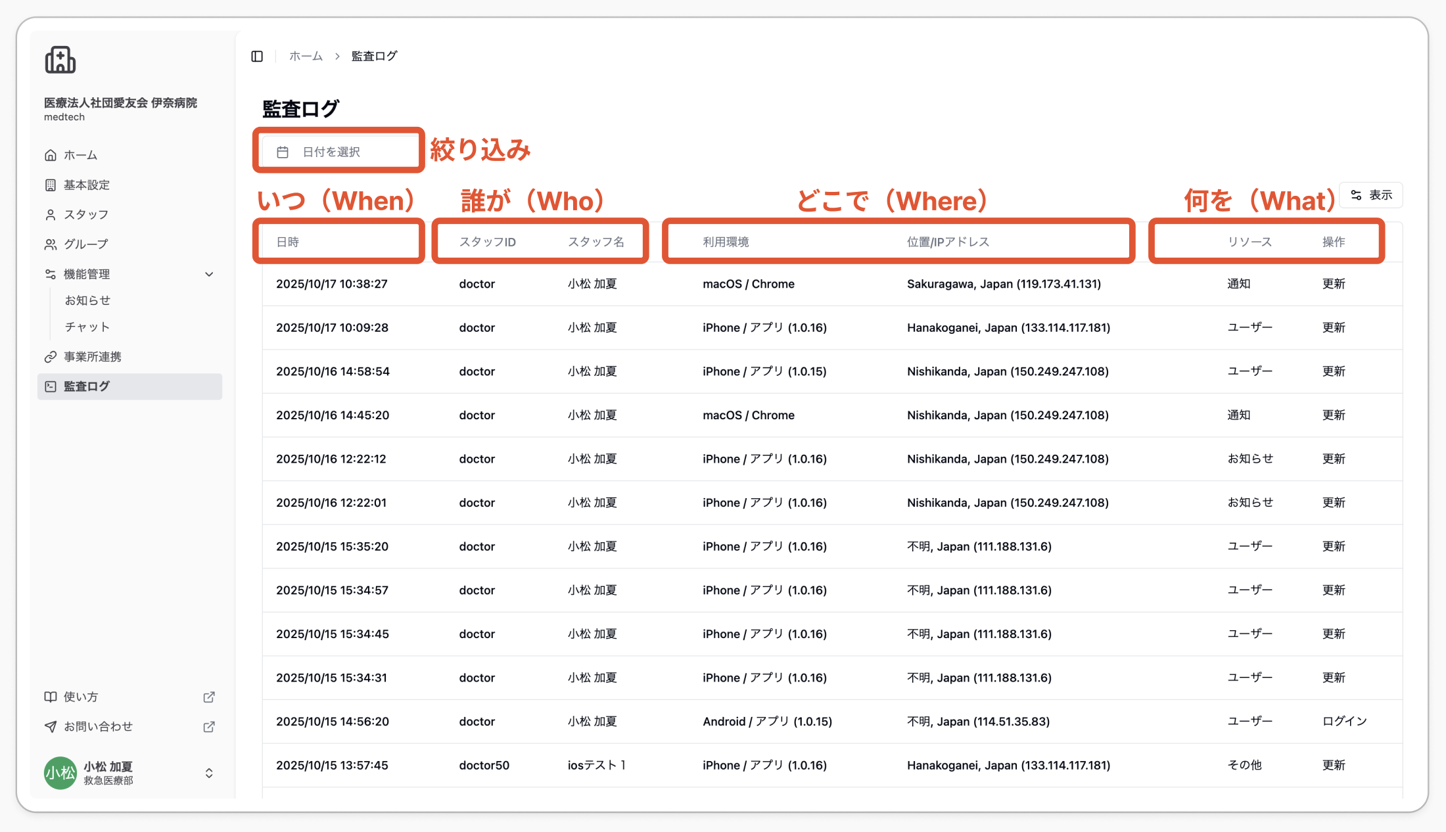Click the iosテスト 1 staff name

(x=597, y=765)
